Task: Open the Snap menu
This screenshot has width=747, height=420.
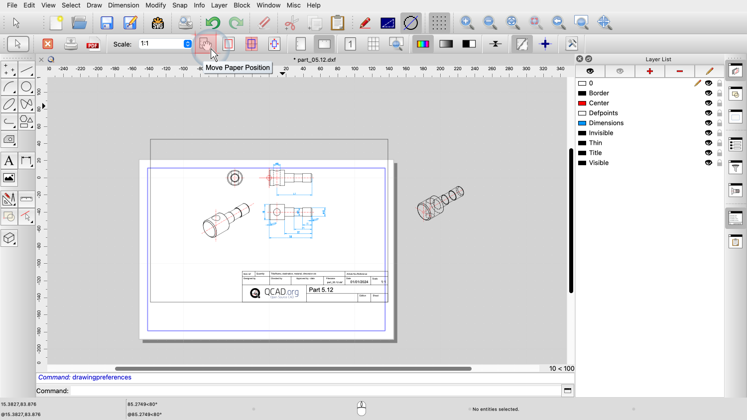Action: [x=180, y=5]
